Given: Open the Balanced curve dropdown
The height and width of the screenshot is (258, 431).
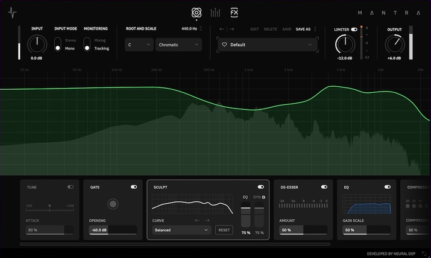Looking at the screenshot, I should point(181,230).
